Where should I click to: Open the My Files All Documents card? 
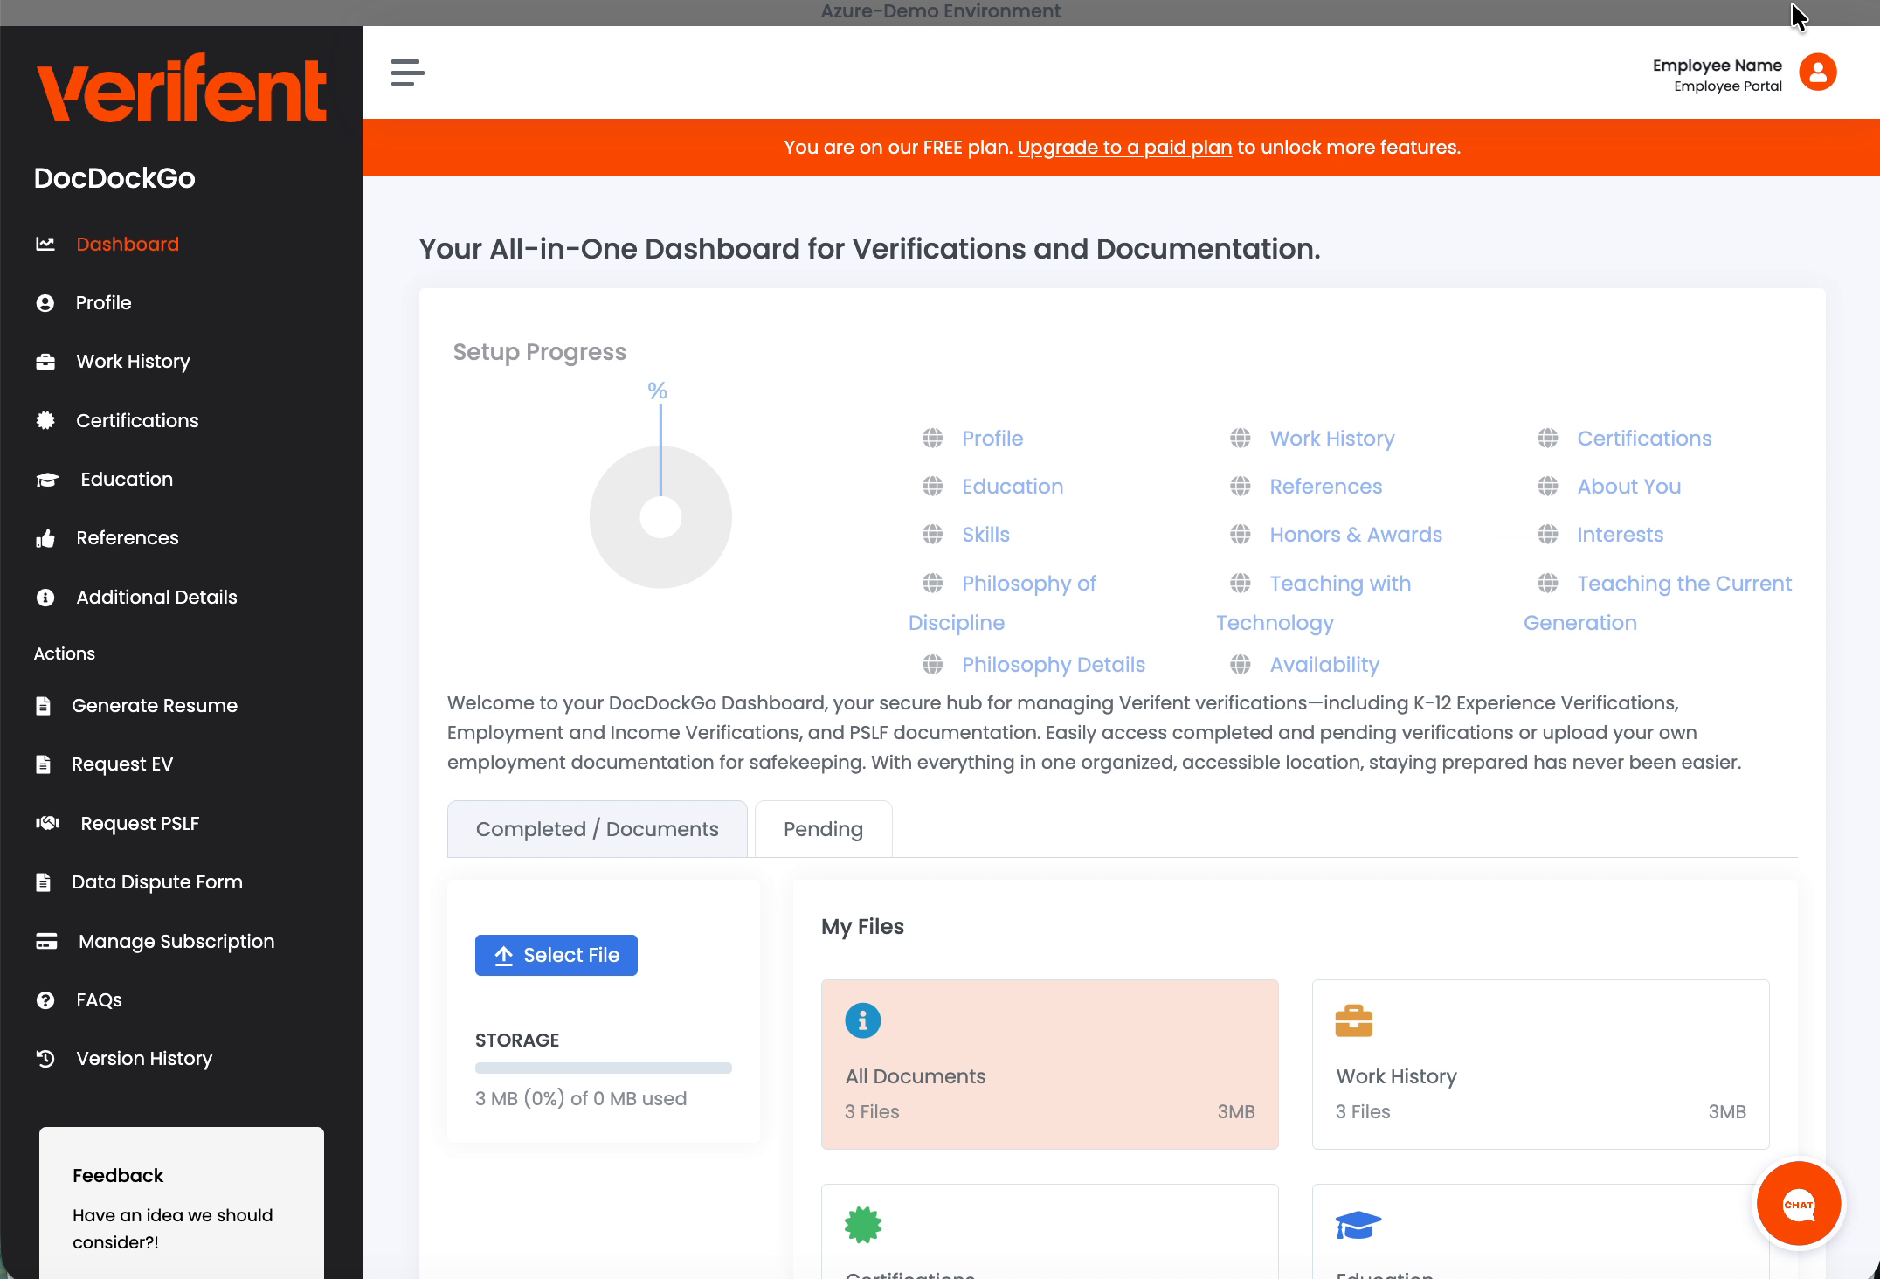[1048, 1064]
